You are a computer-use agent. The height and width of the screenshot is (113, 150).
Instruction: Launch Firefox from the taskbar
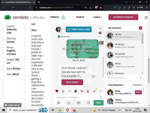coord(74,110)
